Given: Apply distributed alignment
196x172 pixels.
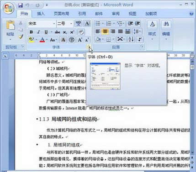Looking at the screenshot, I should tap(128, 31).
